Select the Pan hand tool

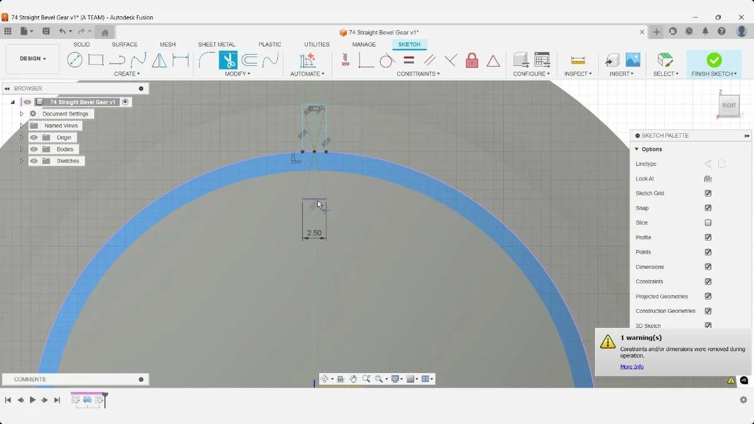click(x=353, y=379)
